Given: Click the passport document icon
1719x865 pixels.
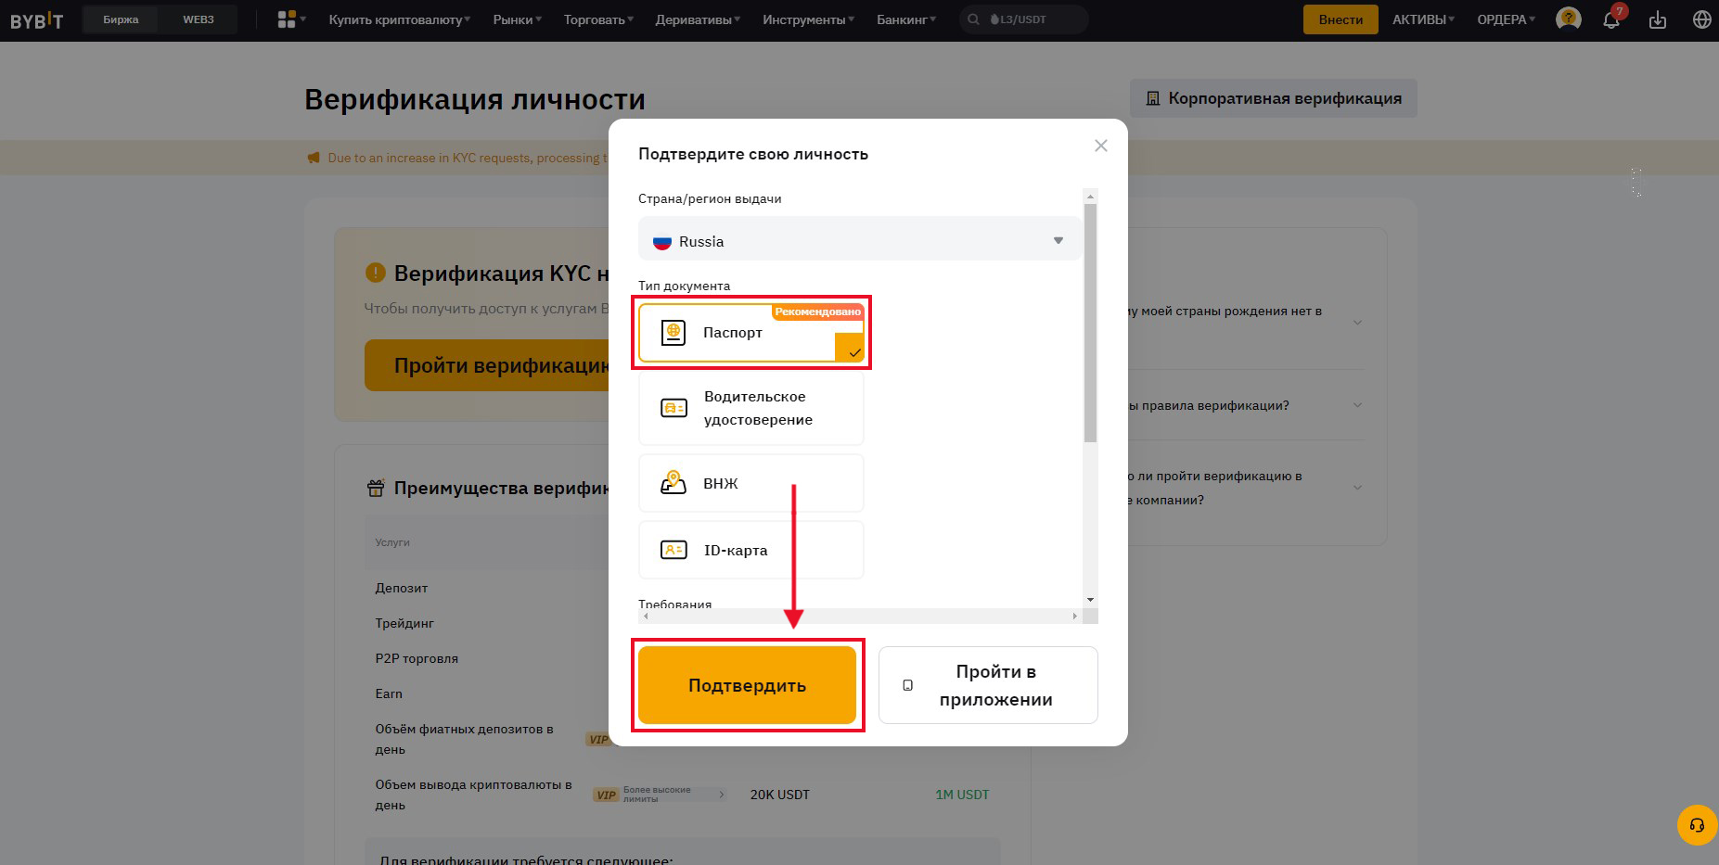Looking at the screenshot, I should 673,332.
